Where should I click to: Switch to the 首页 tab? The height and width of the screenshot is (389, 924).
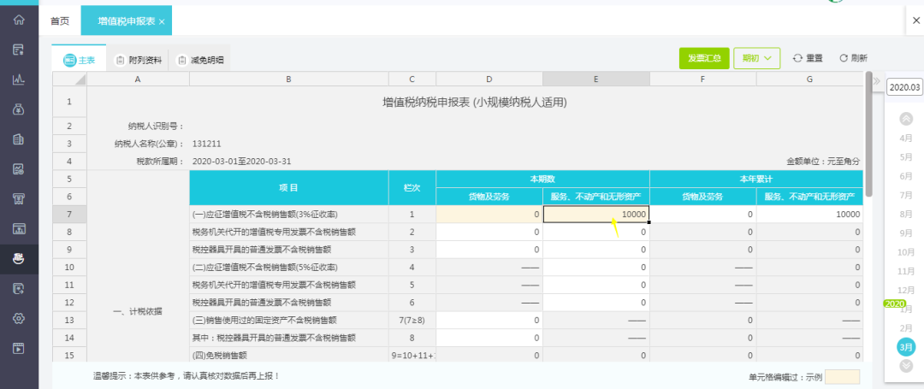(x=60, y=21)
